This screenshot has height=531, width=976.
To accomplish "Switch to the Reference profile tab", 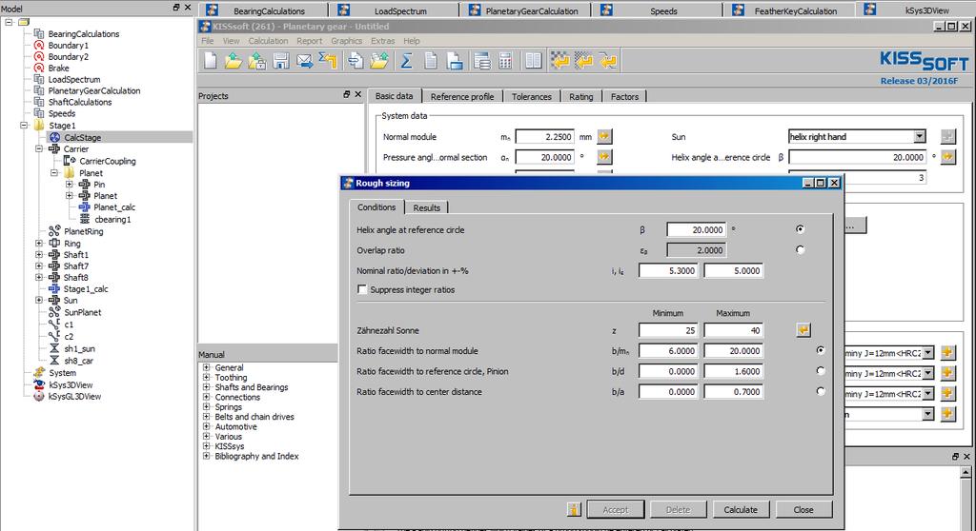I will click(x=462, y=96).
